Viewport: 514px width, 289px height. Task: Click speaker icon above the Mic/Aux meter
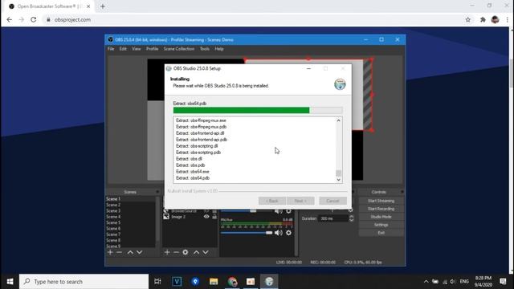pos(279,211)
